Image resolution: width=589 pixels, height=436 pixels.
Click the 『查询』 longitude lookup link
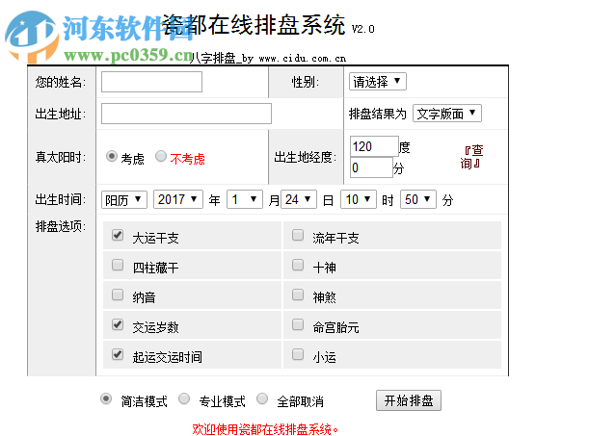tap(471, 157)
